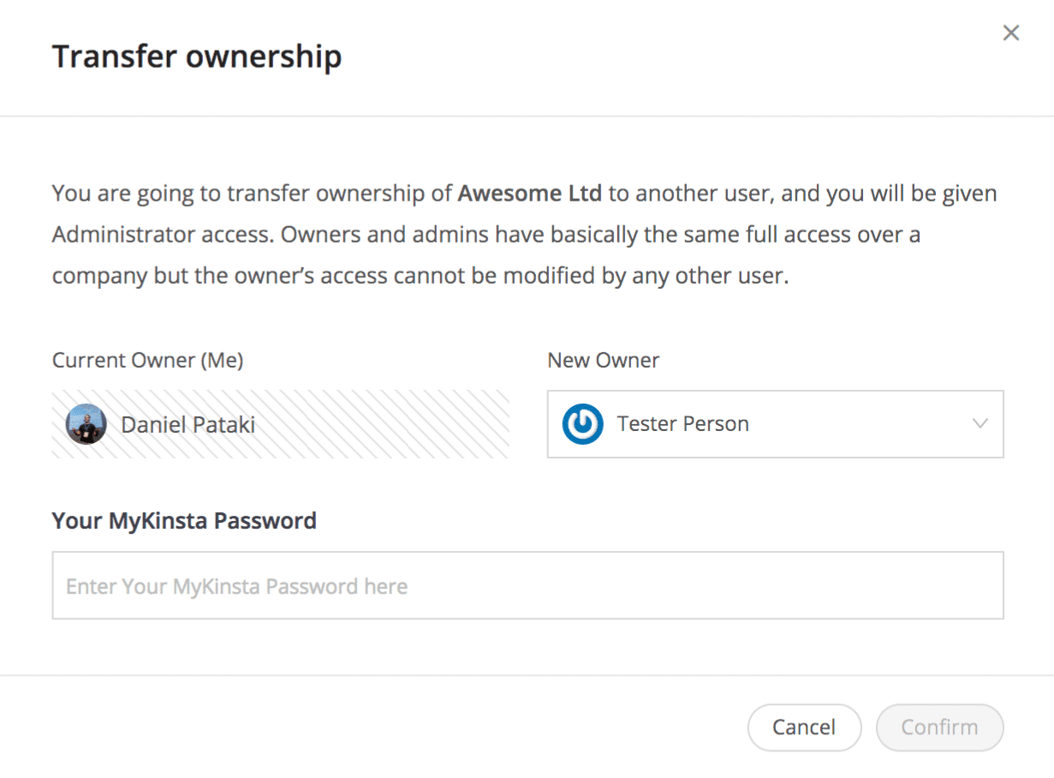1054x778 pixels.
Task: Click the bold Awesome Ltd company name
Action: coord(530,194)
